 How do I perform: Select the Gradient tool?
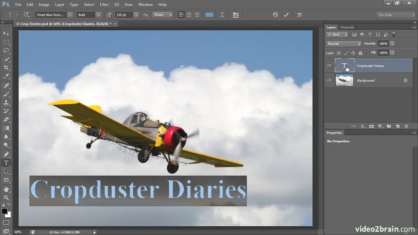(6, 128)
